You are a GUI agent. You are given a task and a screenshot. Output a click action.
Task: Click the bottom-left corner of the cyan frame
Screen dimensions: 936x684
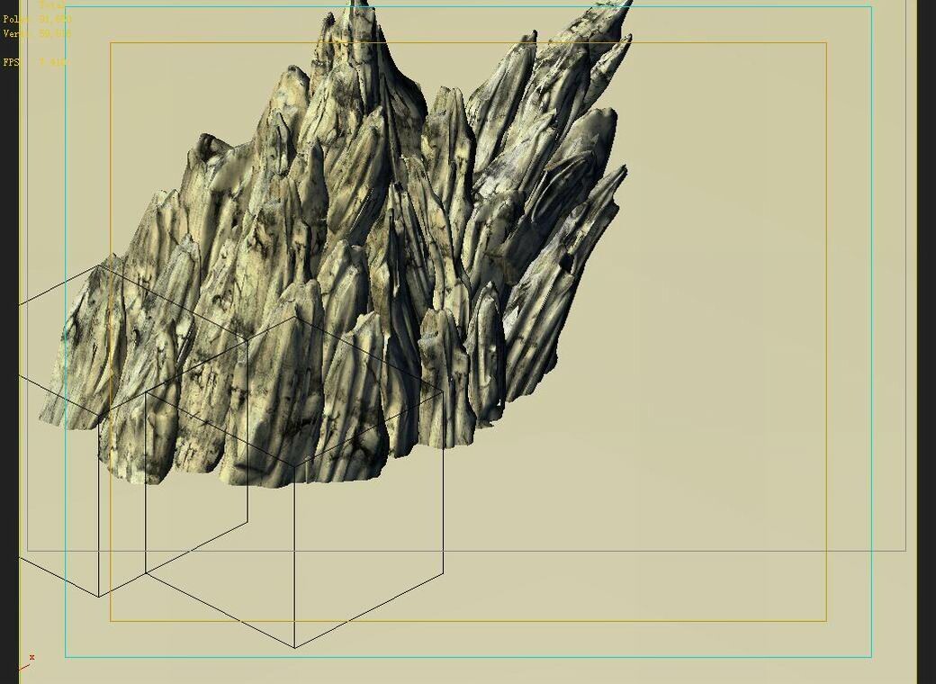point(67,657)
